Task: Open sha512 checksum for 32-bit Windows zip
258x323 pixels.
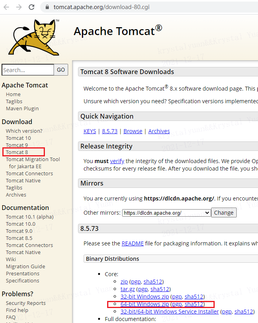Action: pos(194,297)
